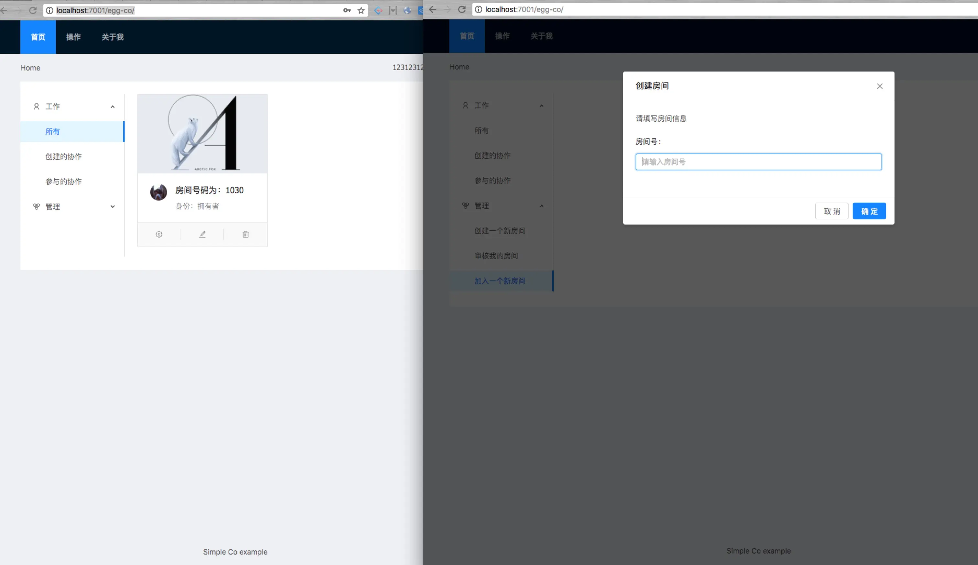Close the 创建房间 dialog with X icon

coord(879,86)
